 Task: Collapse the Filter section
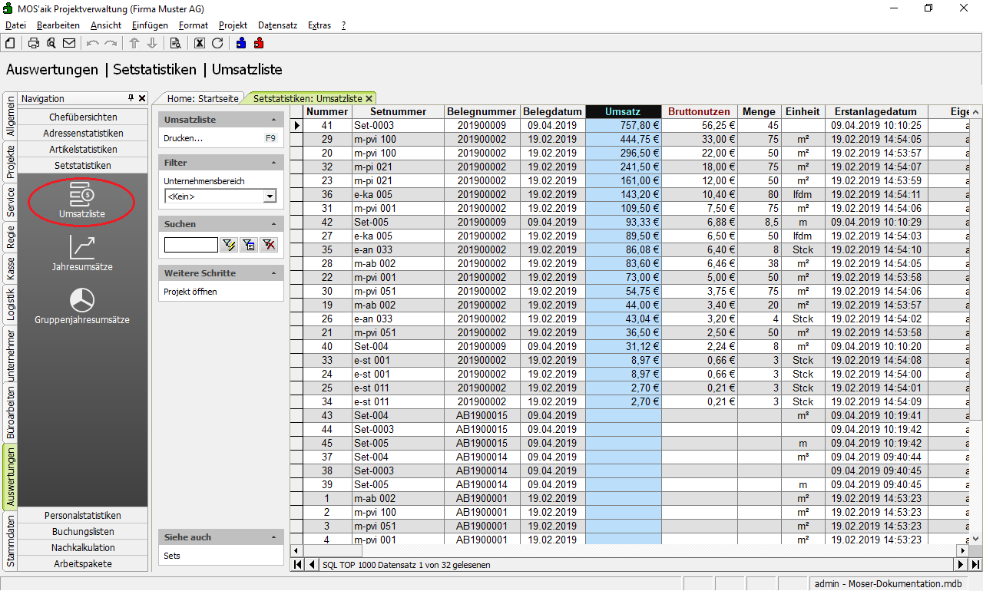274,163
